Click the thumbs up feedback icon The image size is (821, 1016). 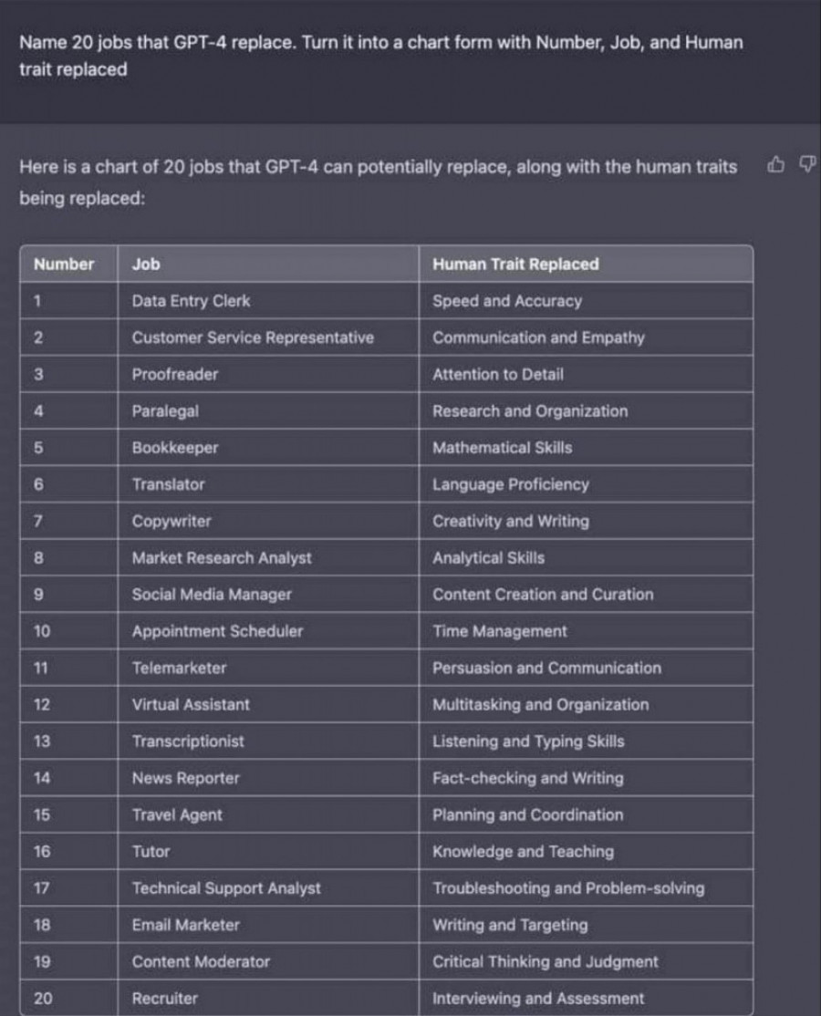[775, 165]
